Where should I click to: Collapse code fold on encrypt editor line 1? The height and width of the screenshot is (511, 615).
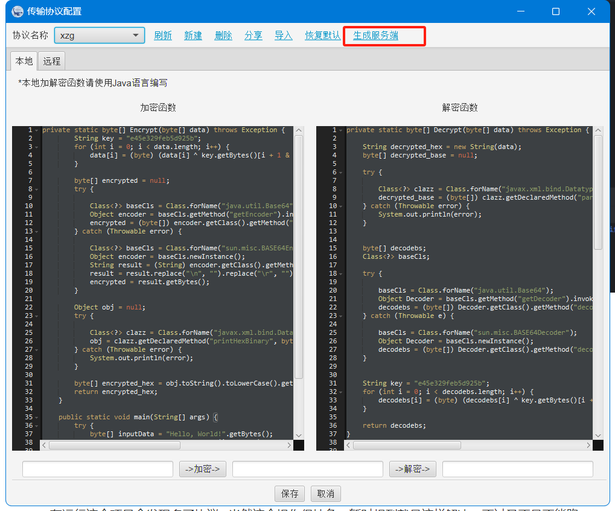click(x=36, y=130)
